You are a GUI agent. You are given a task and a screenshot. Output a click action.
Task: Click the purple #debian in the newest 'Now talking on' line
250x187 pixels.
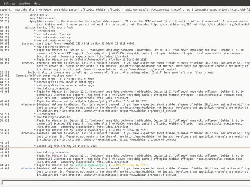[64, 152]
